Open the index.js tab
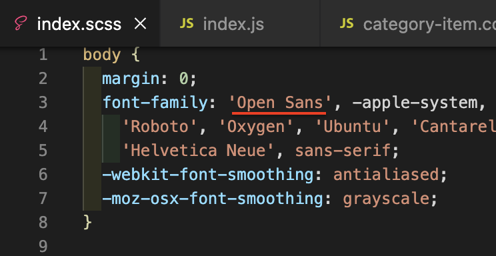 coord(240,24)
